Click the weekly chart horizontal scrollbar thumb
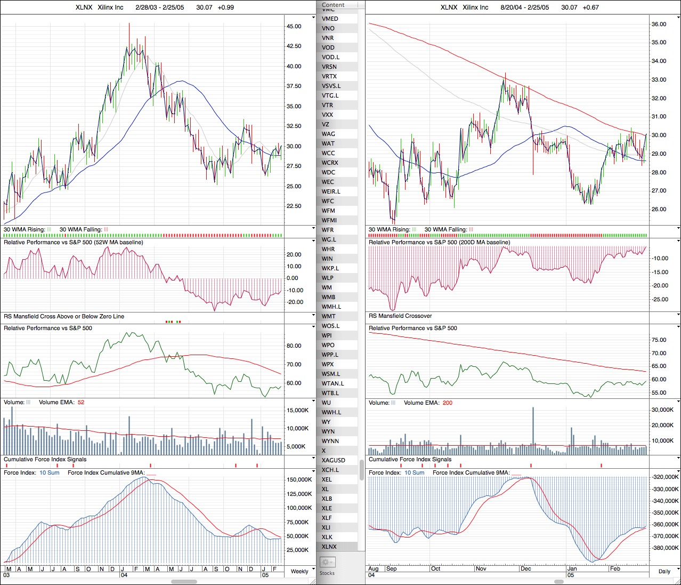Viewport: 681px width, 585px height. click(x=184, y=582)
